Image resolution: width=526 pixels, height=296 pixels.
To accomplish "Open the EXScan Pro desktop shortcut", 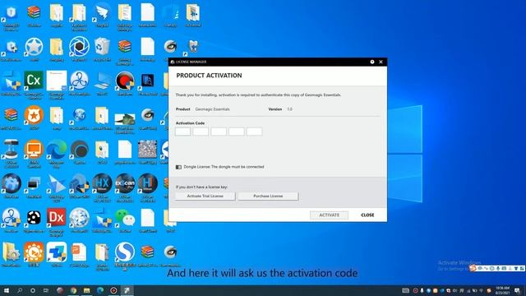I will [125, 183].
